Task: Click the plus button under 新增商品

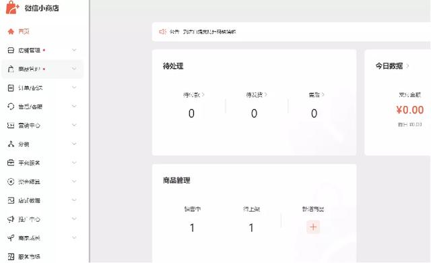Action: click(x=313, y=227)
